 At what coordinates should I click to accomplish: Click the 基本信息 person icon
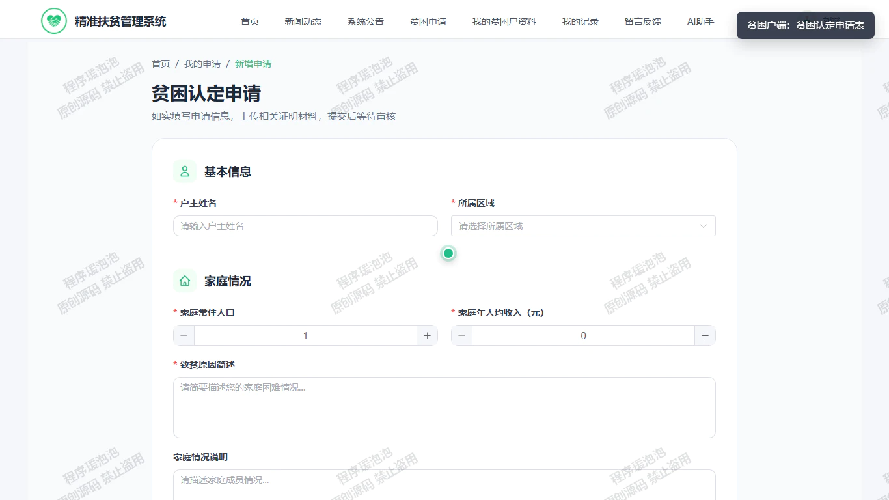point(185,172)
